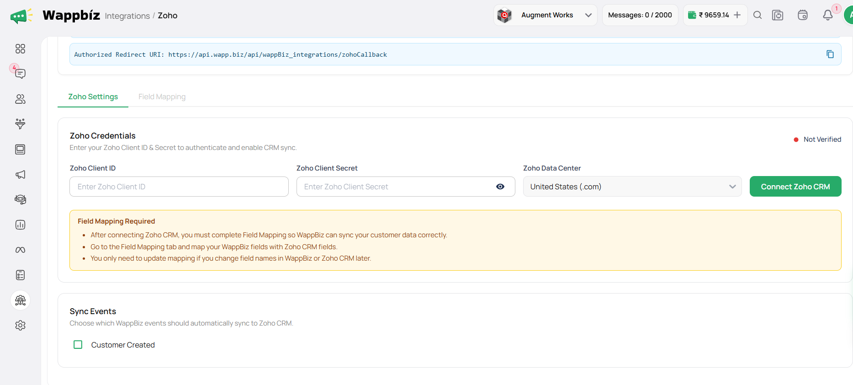Click the Wappbiz brand name text
853x385 pixels.
71,15
